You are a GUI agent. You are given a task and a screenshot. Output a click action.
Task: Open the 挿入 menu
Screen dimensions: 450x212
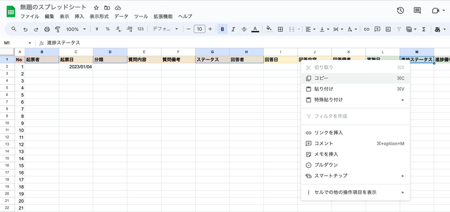[x=79, y=16]
